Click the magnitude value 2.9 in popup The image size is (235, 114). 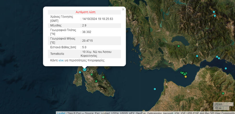84,26
